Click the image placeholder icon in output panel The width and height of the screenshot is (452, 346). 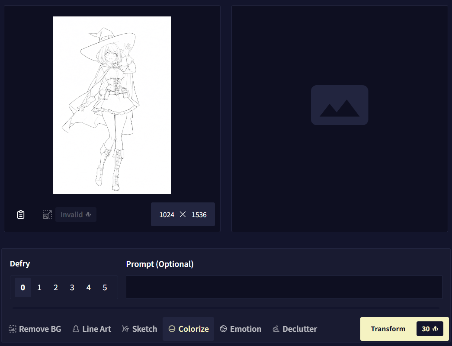click(340, 105)
